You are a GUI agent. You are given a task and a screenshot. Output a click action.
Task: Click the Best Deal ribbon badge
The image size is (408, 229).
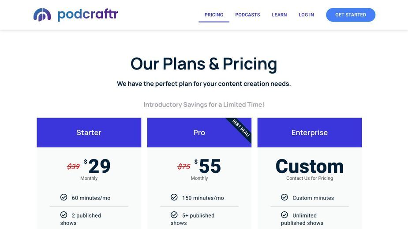tap(240, 129)
